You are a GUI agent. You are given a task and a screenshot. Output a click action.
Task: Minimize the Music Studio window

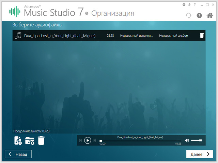coord(202,5)
